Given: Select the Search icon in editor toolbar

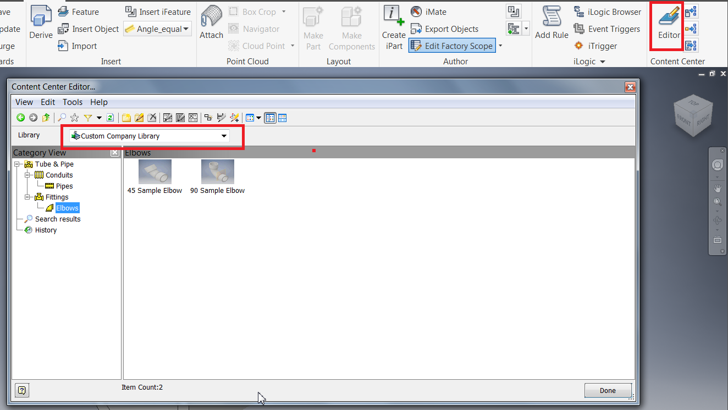Looking at the screenshot, I should (61, 117).
